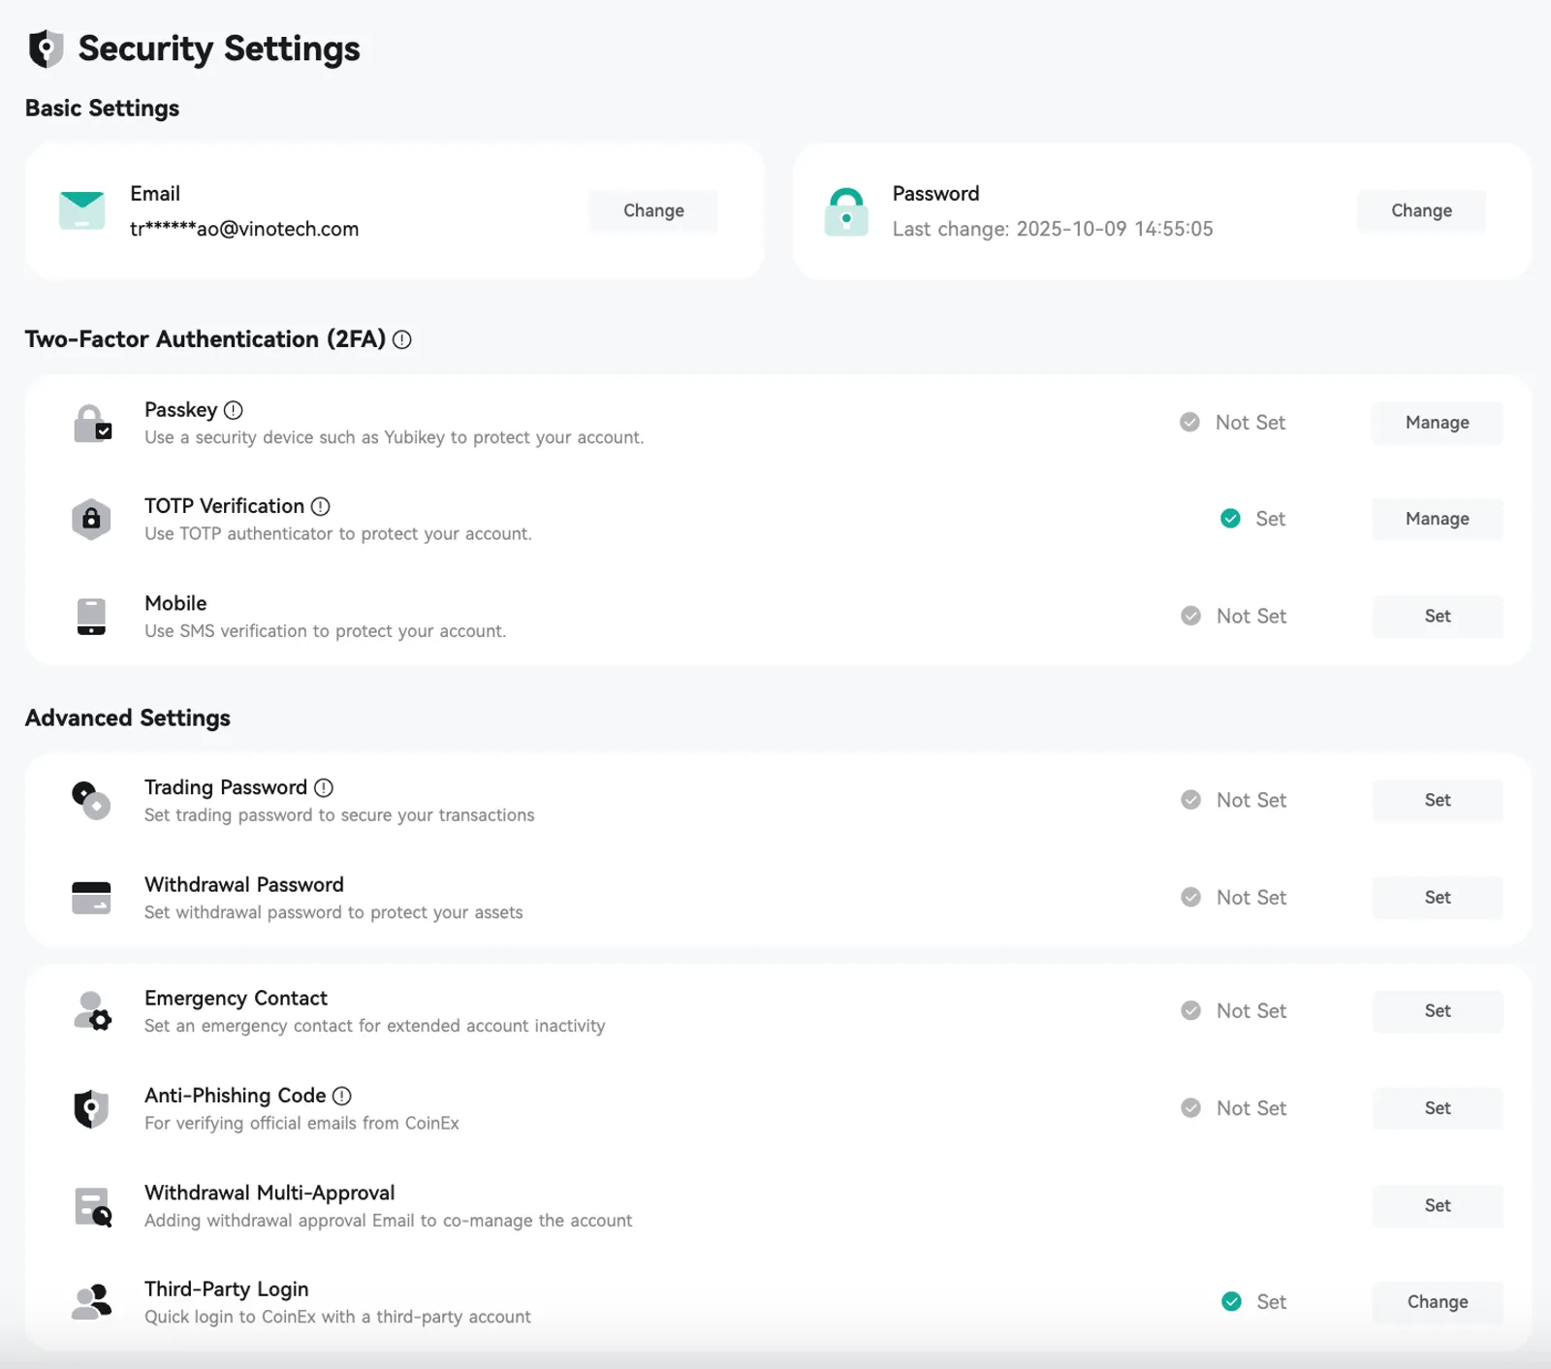
Task: Click the grey status check for Mobile
Action: coord(1190,616)
